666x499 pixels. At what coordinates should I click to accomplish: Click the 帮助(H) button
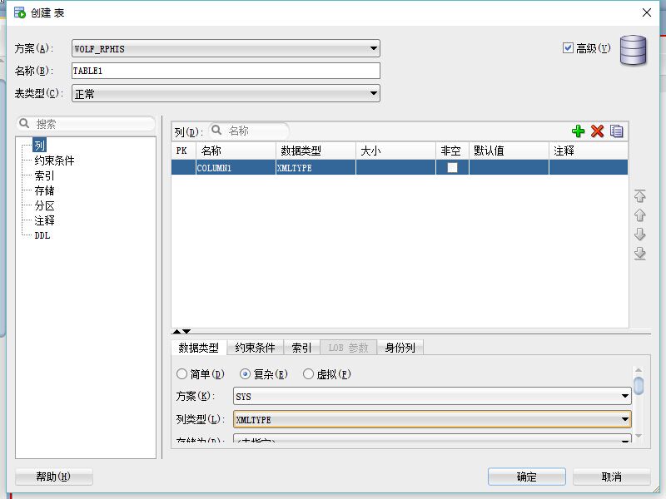coord(53,477)
